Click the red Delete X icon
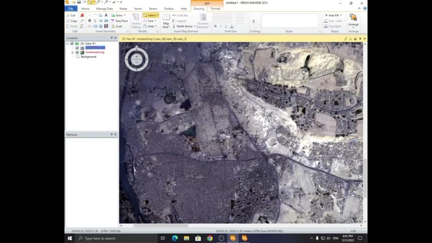The image size is (432, 243). (x=82, y=16)
